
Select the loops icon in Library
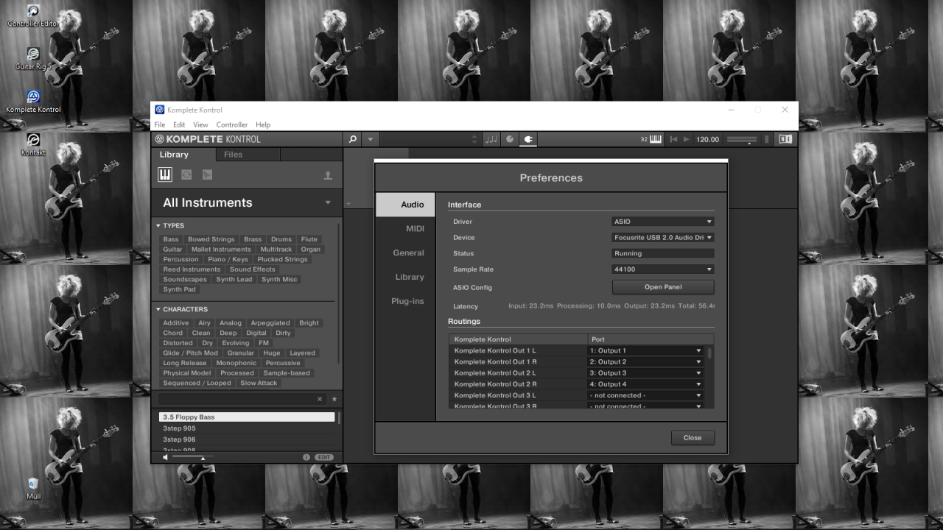(186, 174)
